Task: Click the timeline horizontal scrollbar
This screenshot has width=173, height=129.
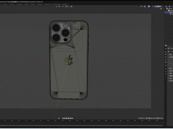Action: click(x=81, y=125)
